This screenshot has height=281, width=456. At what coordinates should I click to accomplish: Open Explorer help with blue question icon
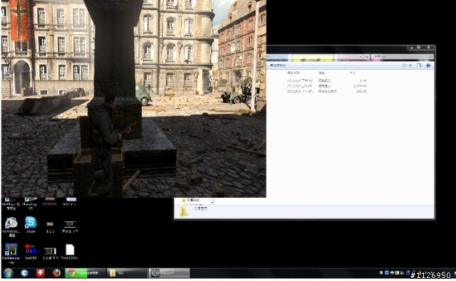point(428,65)
